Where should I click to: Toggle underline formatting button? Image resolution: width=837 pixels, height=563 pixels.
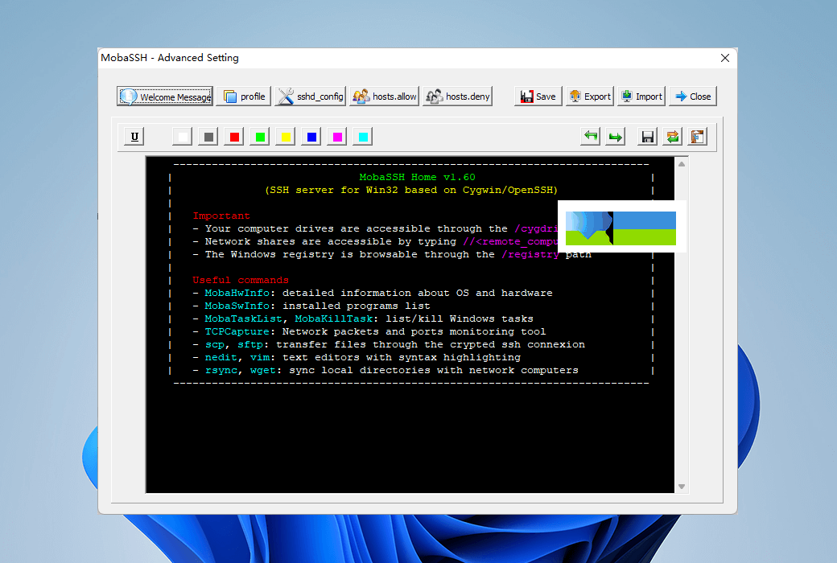click(x=134, y=137)
